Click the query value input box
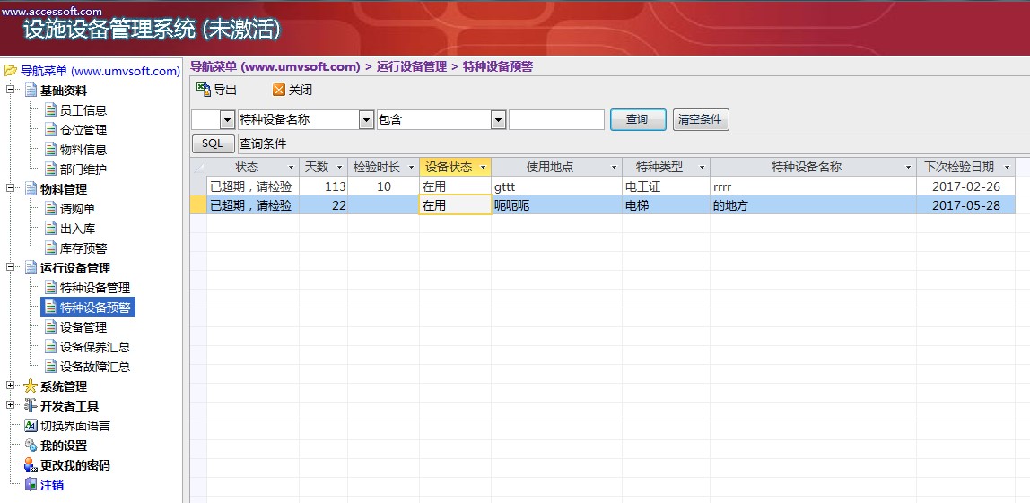The width and height of the screenshot is (1030, 503). pos(556,119)
